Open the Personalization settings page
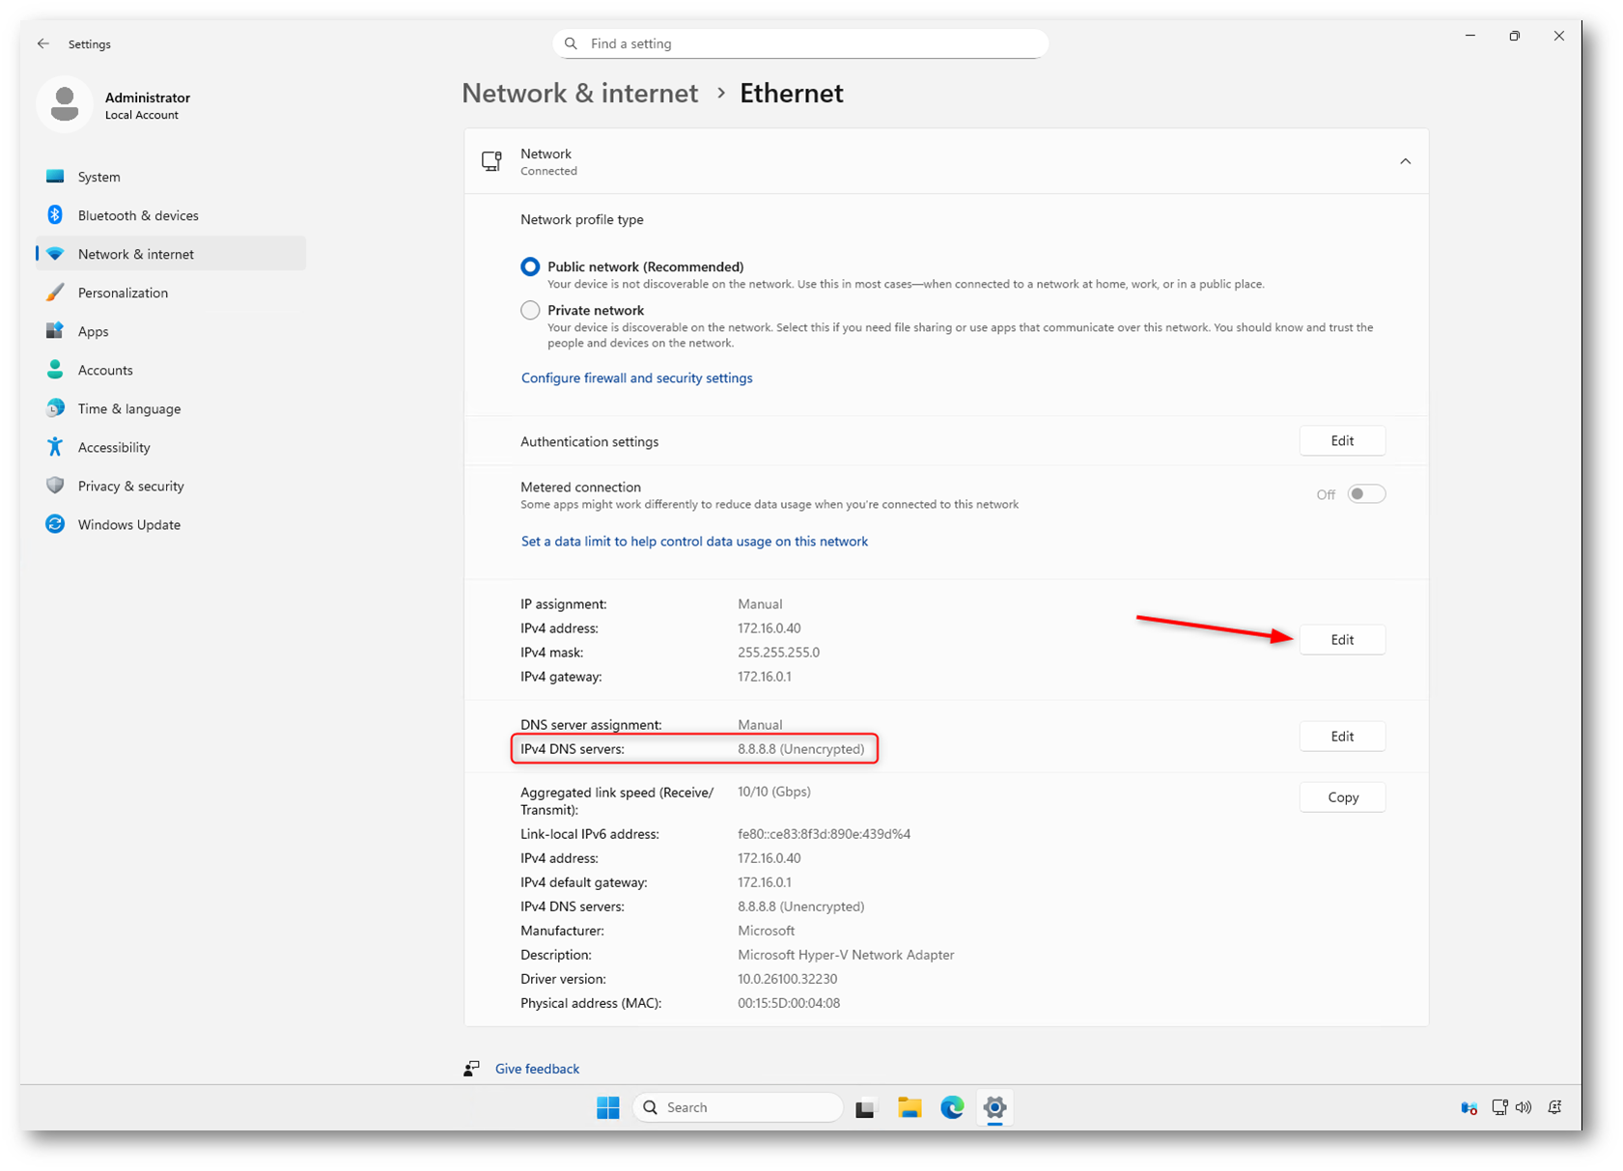 pyautogui.click(x=123, y=293)
